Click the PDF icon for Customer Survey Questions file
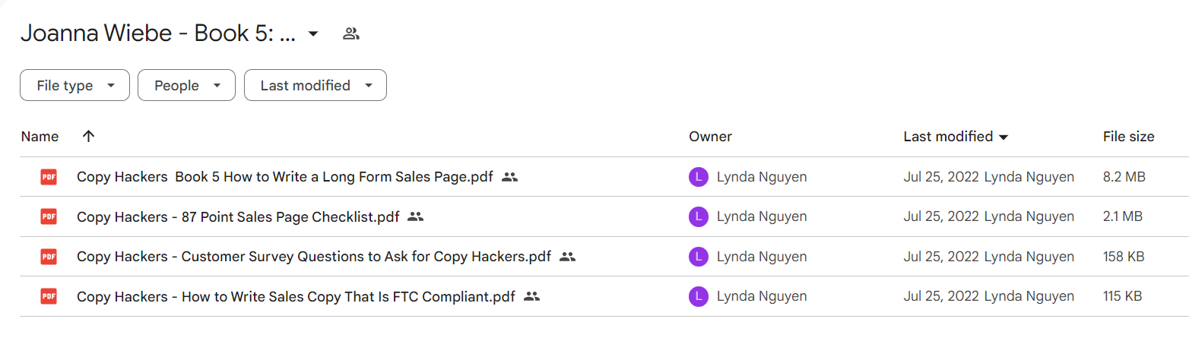Screen dimensions: 1189x360 49,257
